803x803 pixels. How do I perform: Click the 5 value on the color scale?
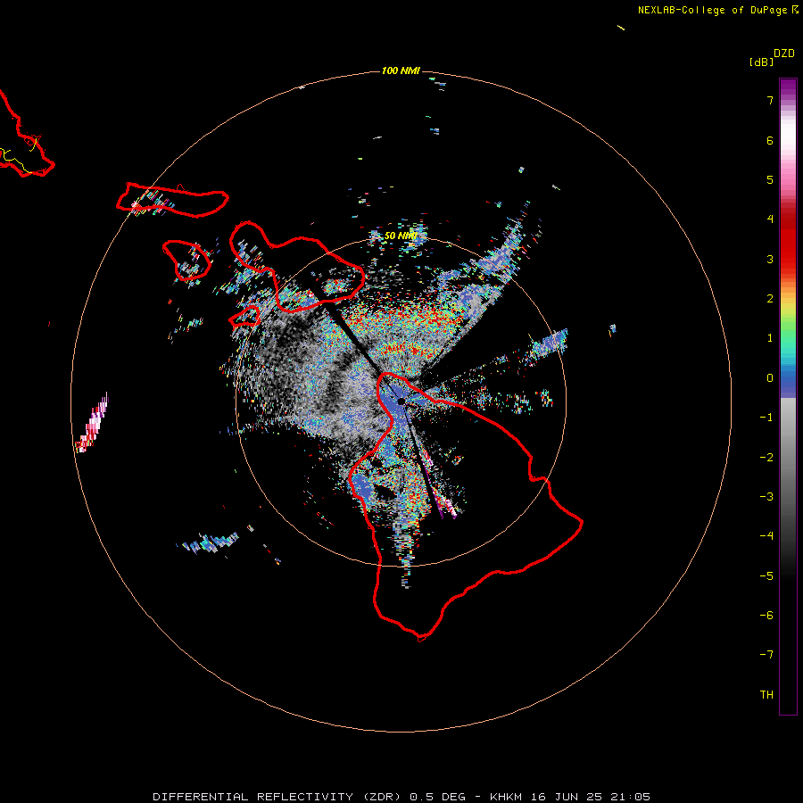[x=770, y=179]
